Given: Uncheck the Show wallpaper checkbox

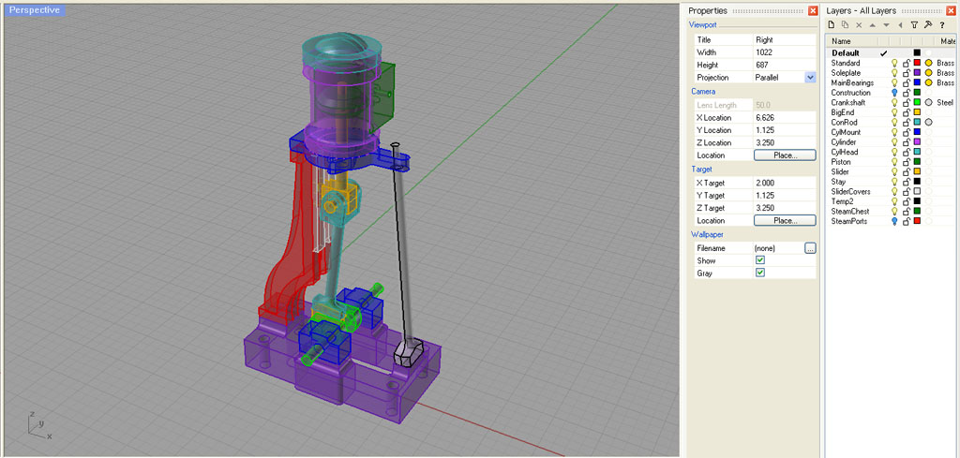Looking at the screenshot, I should 760,259.
